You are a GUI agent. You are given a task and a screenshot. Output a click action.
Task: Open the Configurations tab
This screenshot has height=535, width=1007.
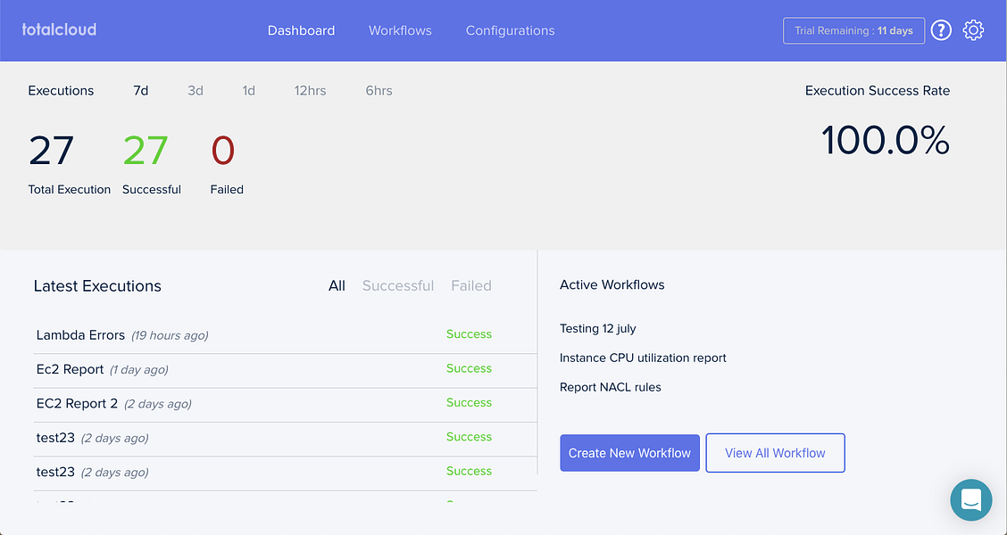pos(510,31)
